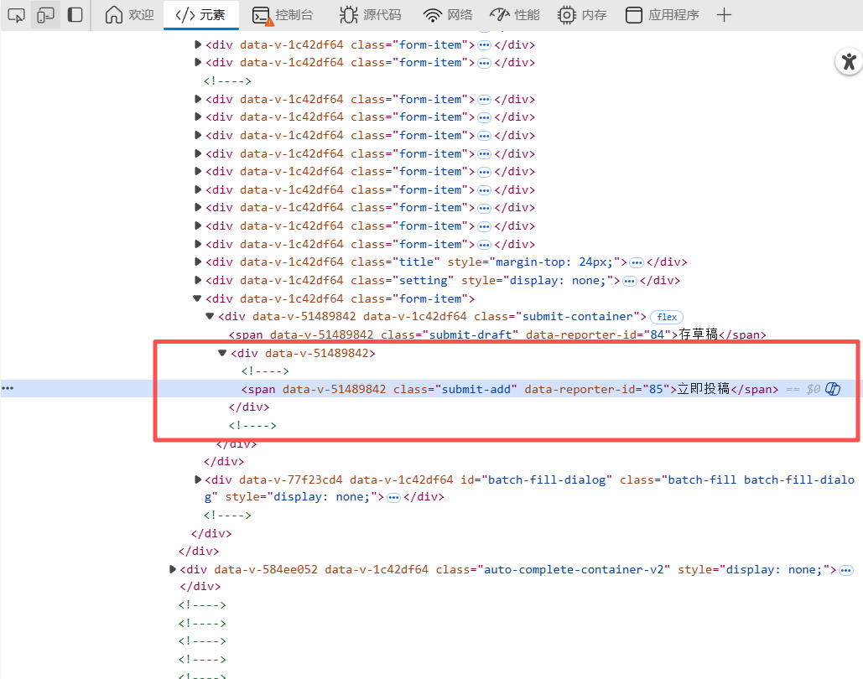This screenshot has height=679, width=863.
Task: Click the accessibility figure icon at right
Action: [x=849, y=61]
